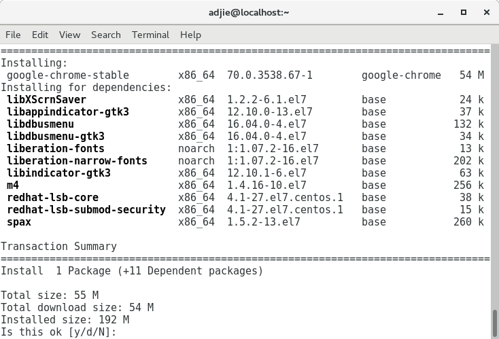499x339 pixels.
Task: Click the adjie@localhost title bar
Action: click(x=249, y=12)
